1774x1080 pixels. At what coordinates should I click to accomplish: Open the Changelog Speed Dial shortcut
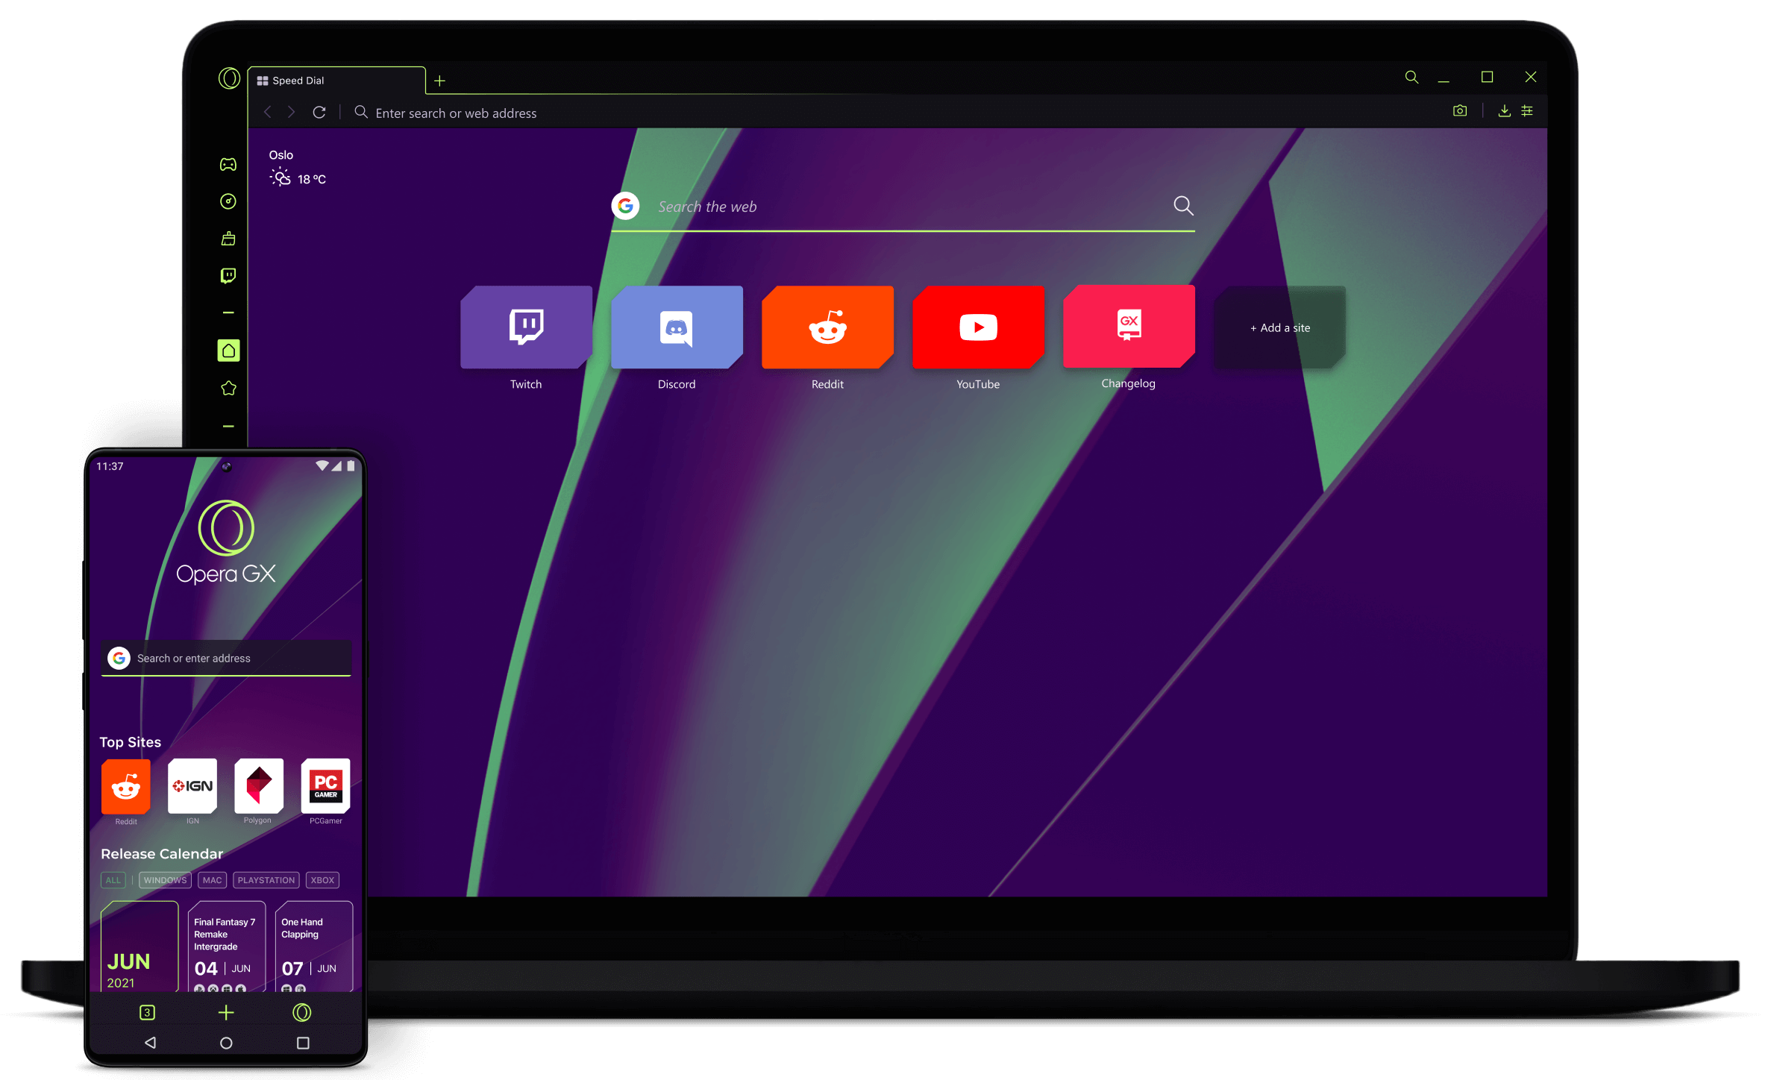click(x=1128, y=327)
